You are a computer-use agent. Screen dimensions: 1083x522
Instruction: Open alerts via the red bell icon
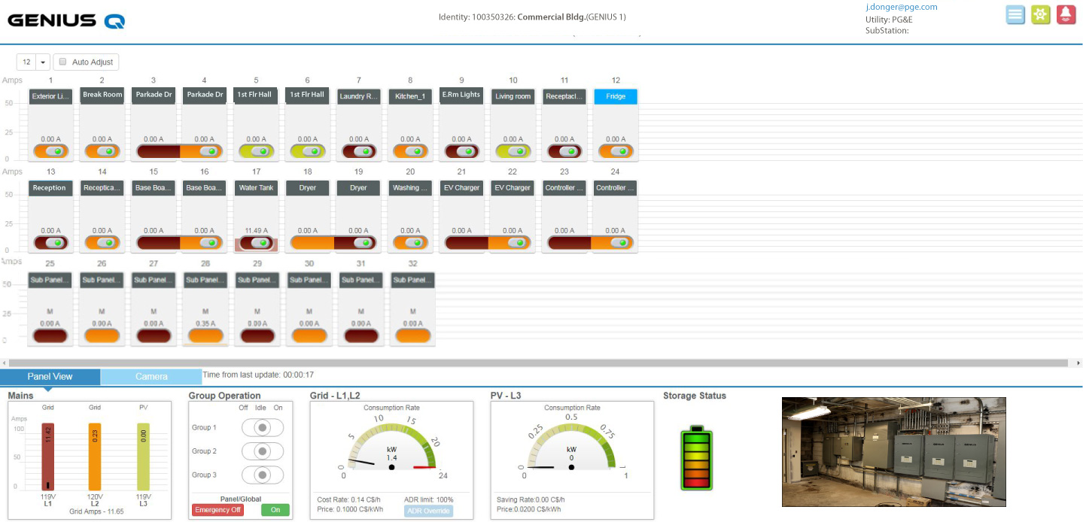click(1066, 14)
